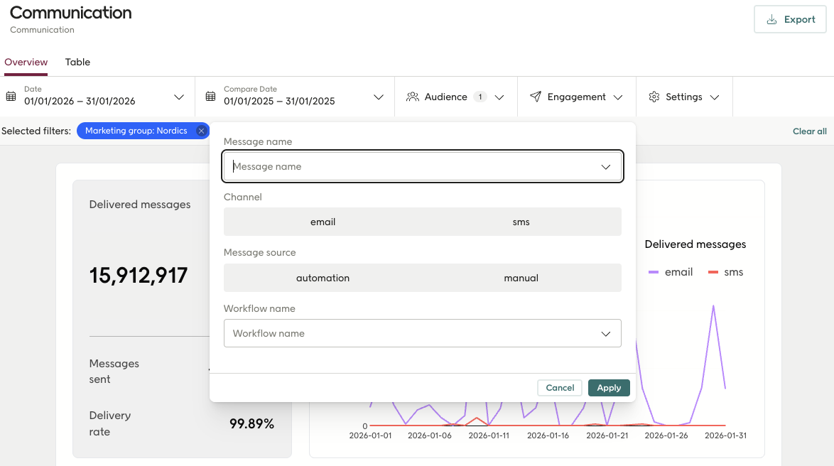Click the calendar icon beside Date
834x466 pixels.
coord(11,96)
